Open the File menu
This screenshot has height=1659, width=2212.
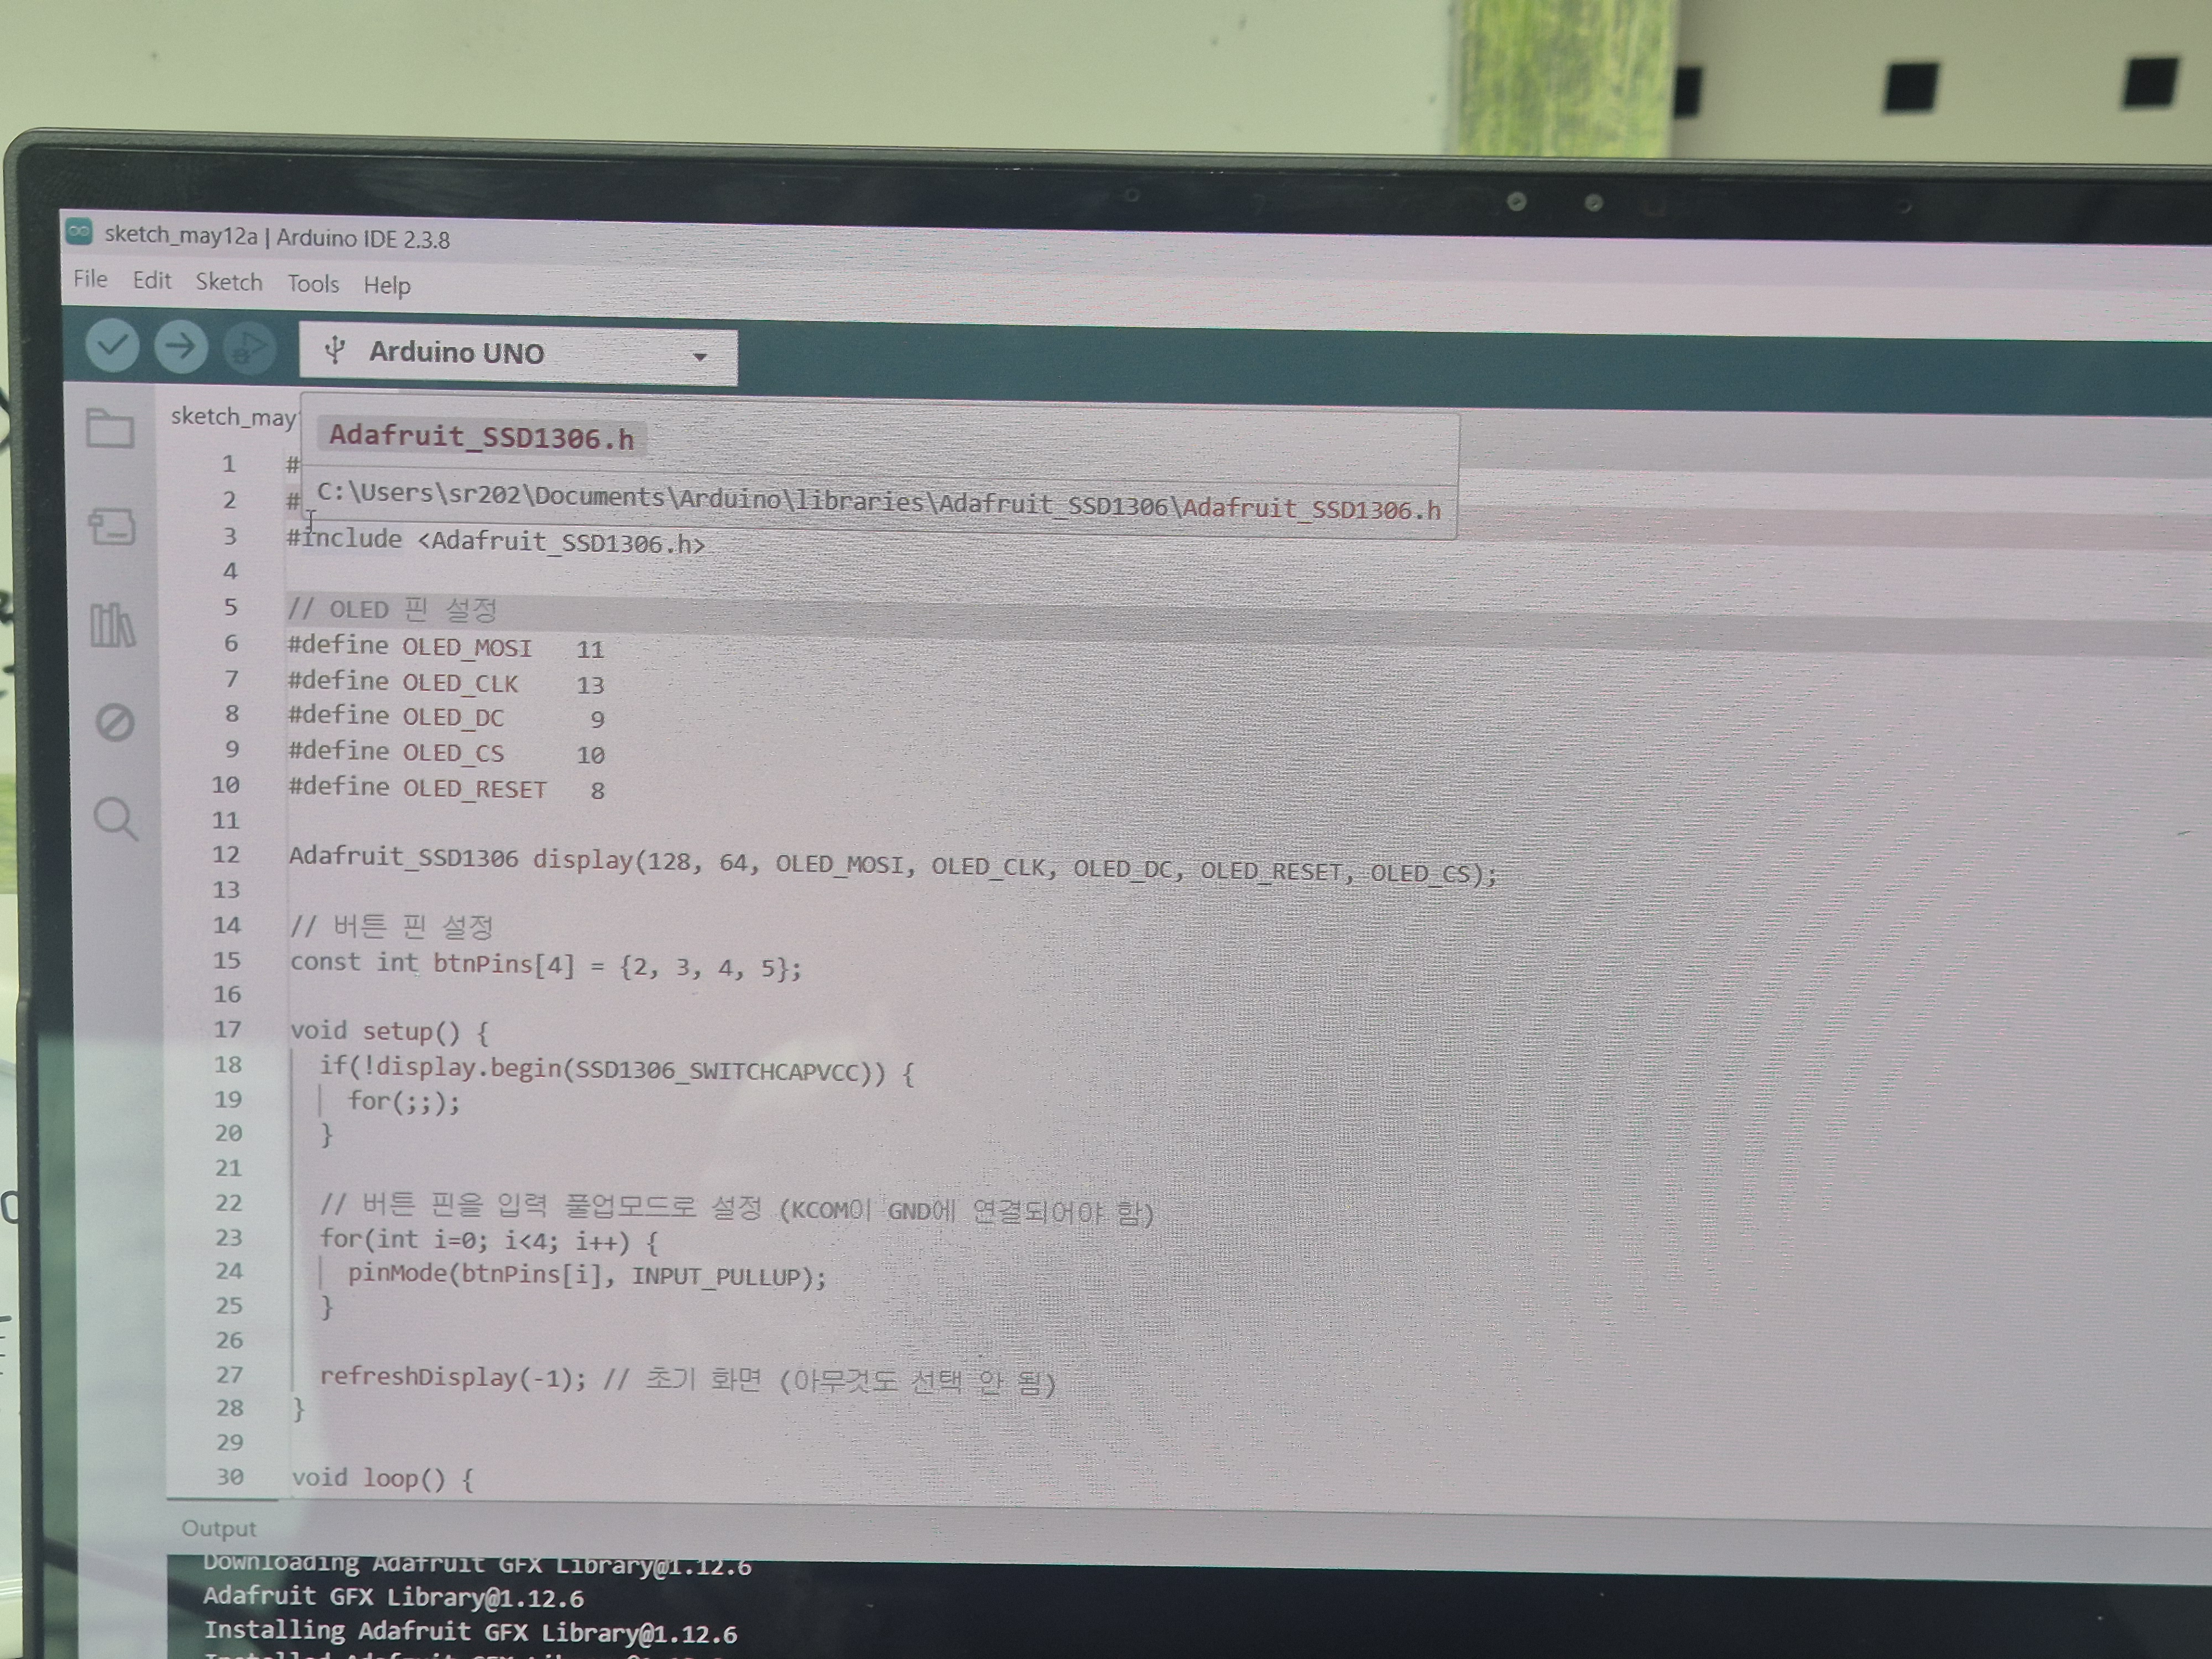coord(90,279)
